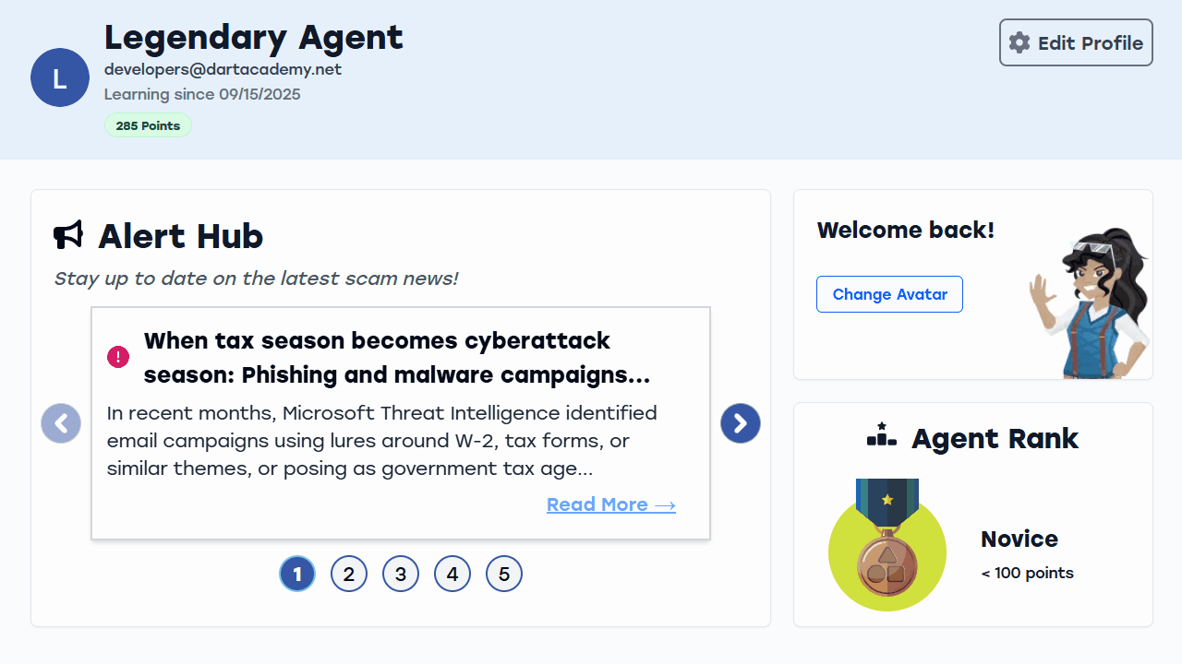Image resolution: width=1182 pixels, height=664 pixels.
Task: Advance carousel with the right arrow
Action: 740,423
